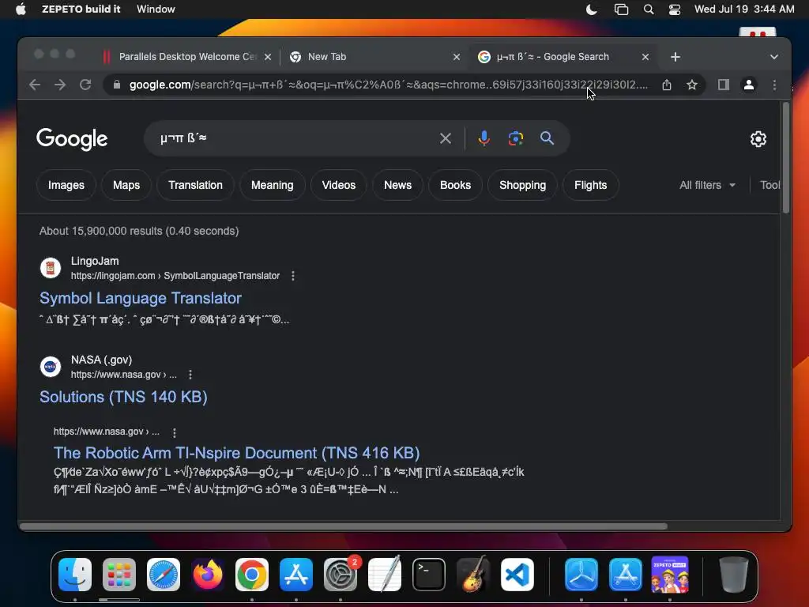The image size is (809, 607).
Task: Filter results by Images
Action: click(66, 185)
